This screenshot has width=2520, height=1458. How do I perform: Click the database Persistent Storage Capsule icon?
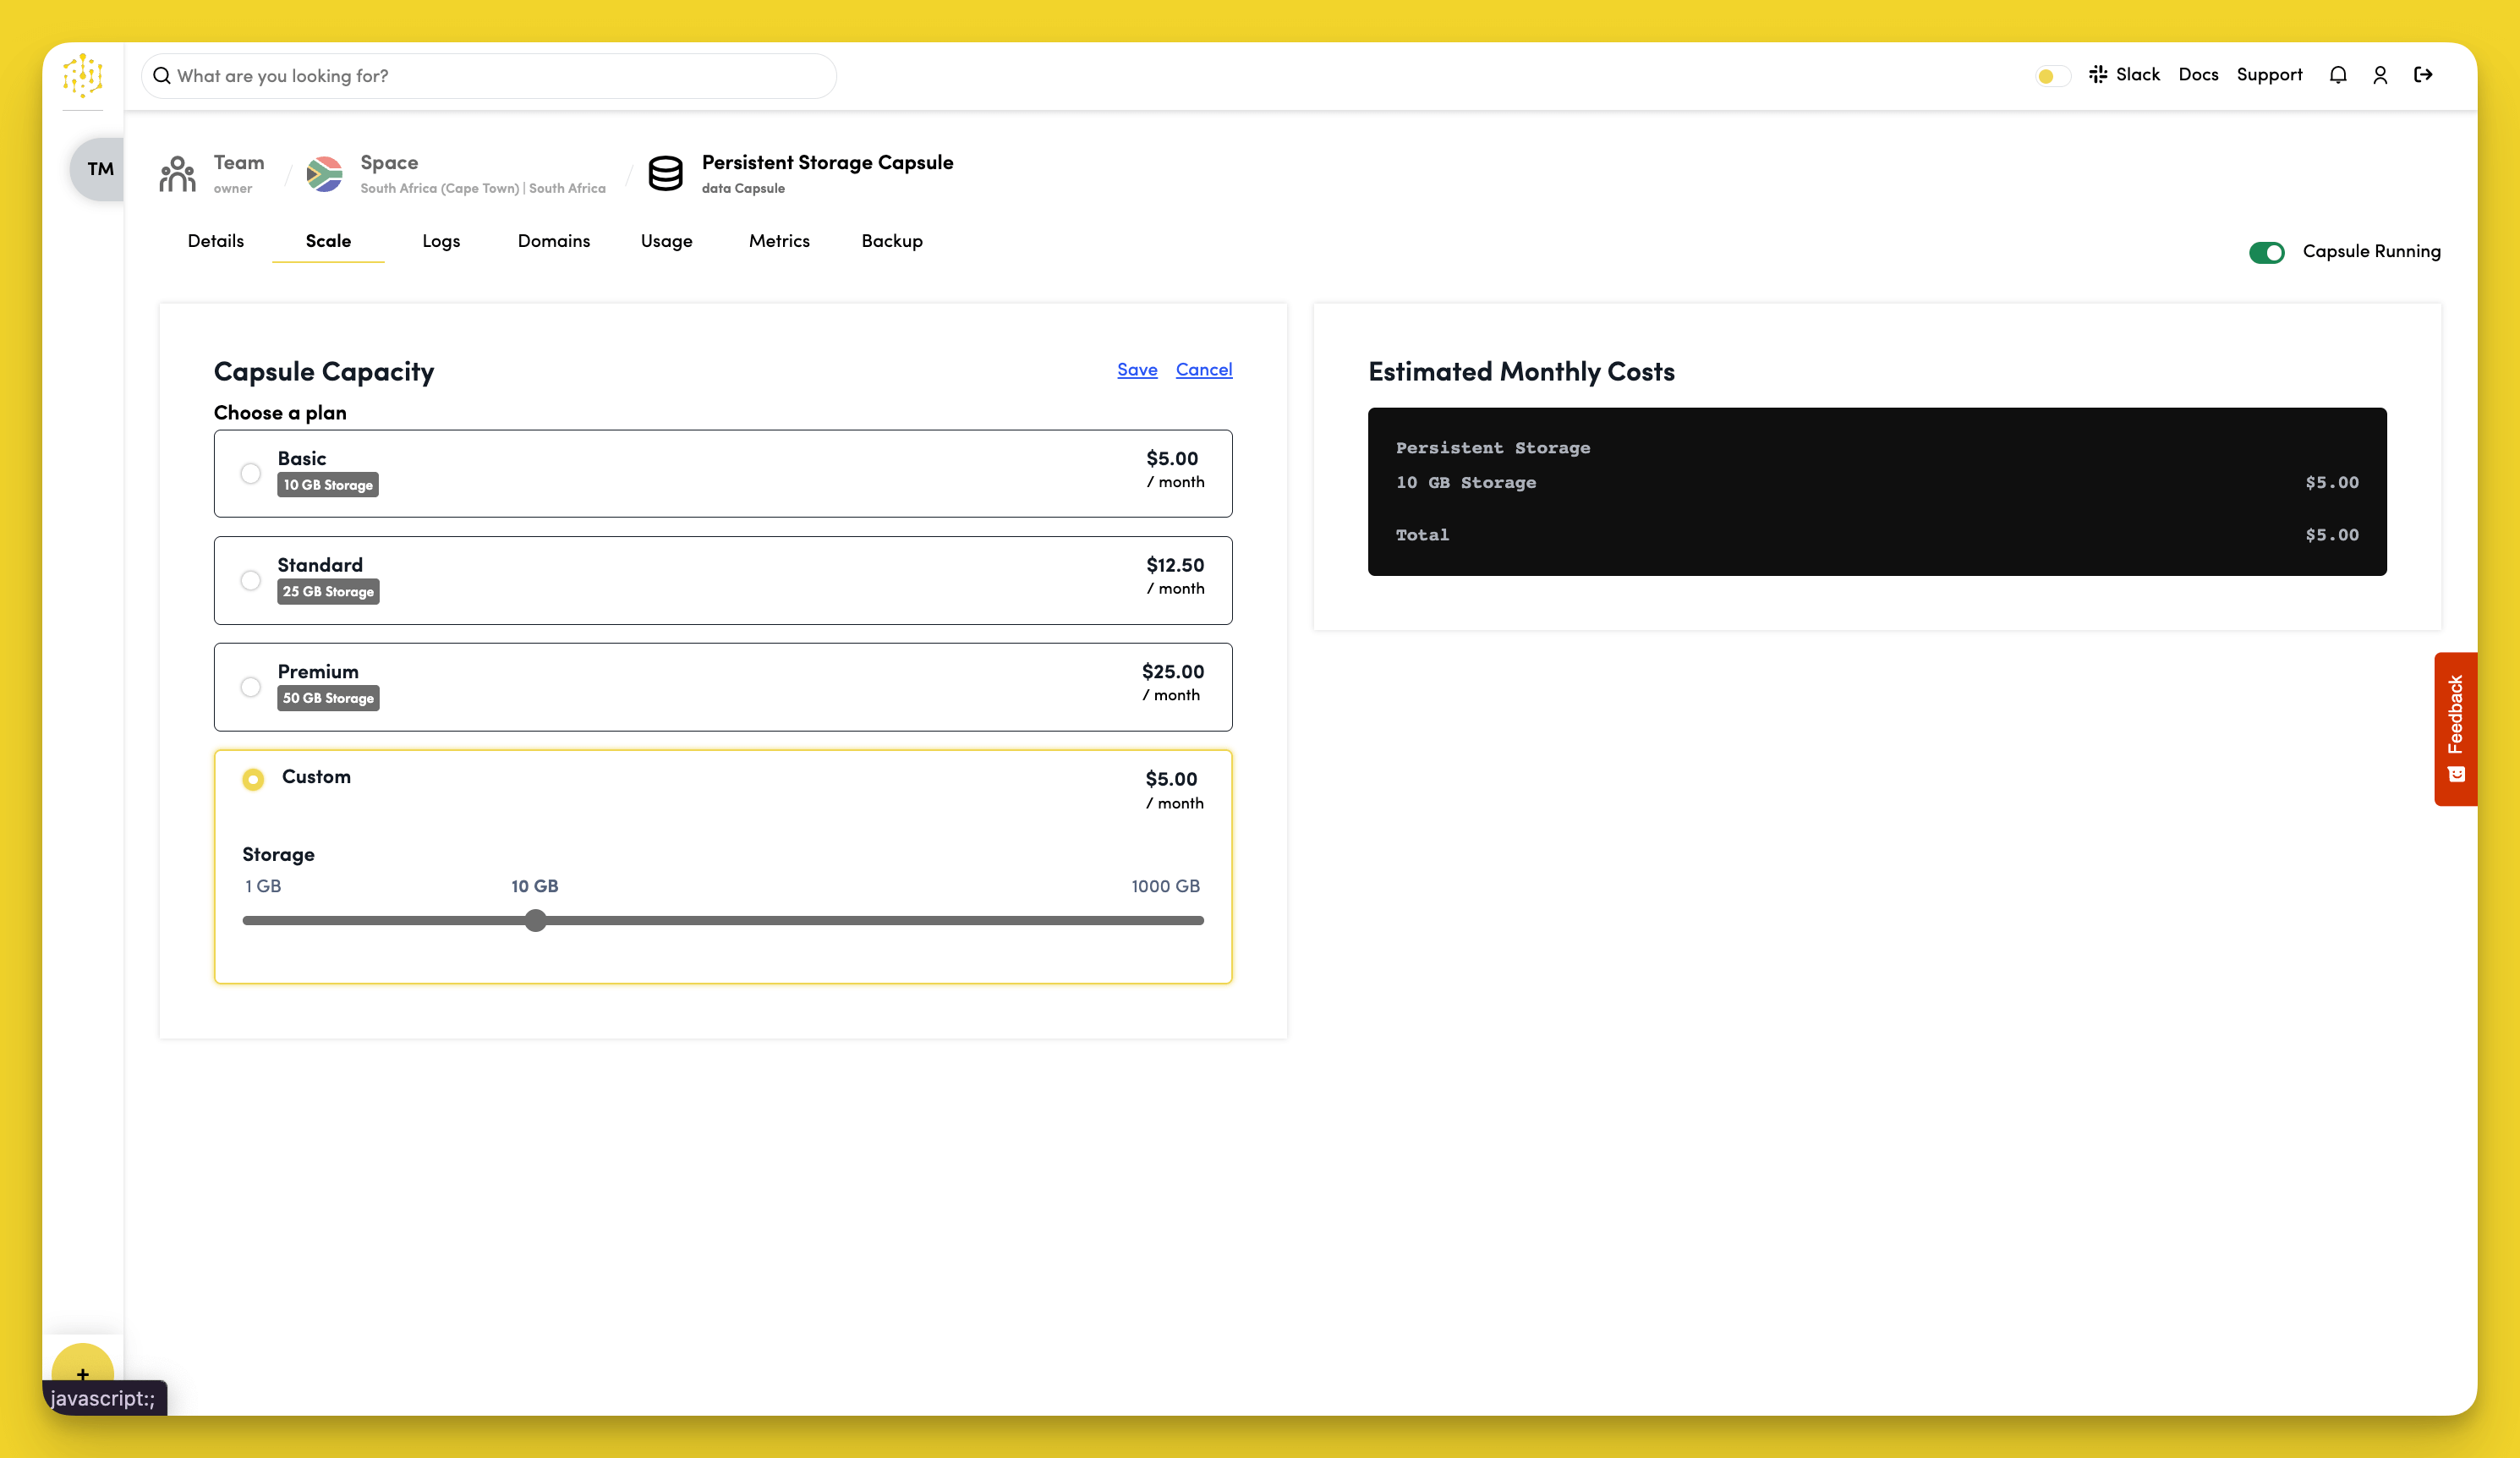click(x=665, y=174)
